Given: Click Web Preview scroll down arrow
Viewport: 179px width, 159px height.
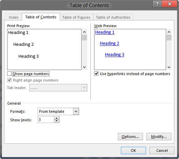Looking at the screenshot, I should [x=169, y=67].
